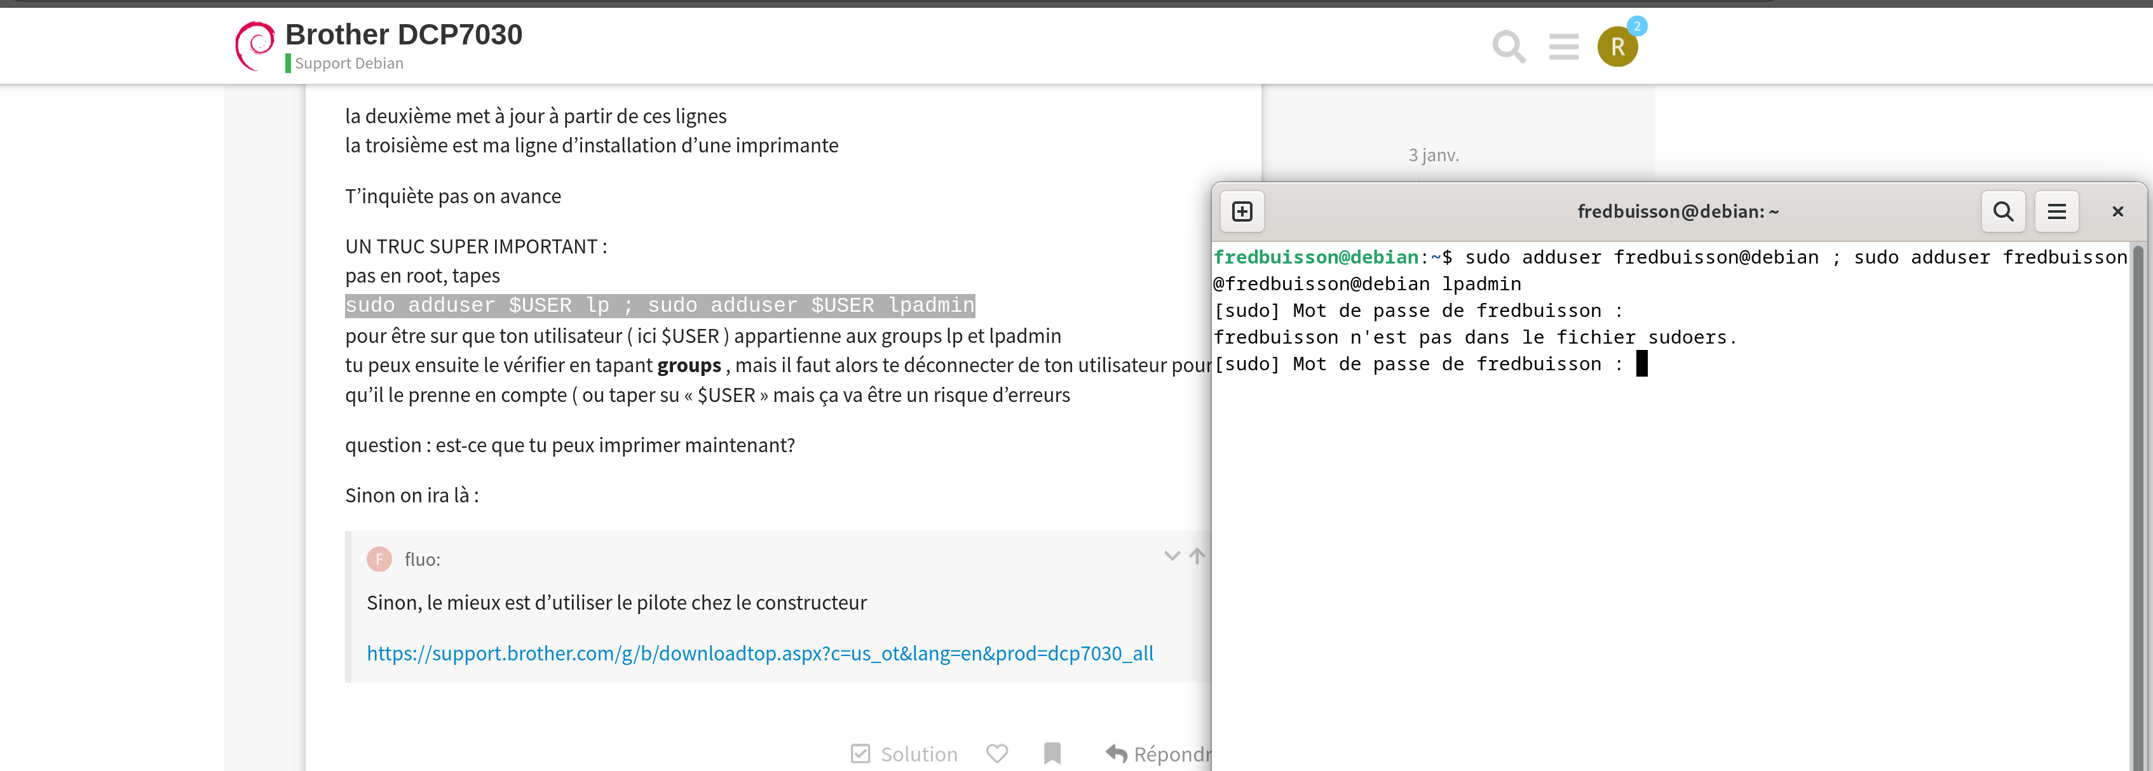Screen dimensions: 2153x771
Task: Reply to the post with Répondre
Action: click(1158, 753)
